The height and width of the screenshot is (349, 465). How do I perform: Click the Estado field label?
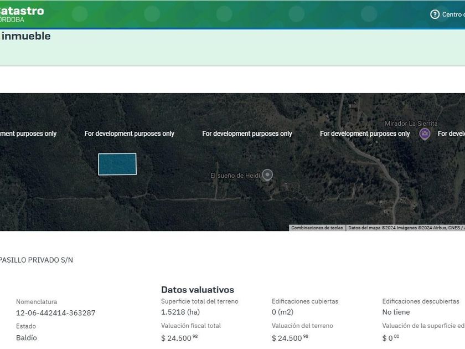point(26,326)
